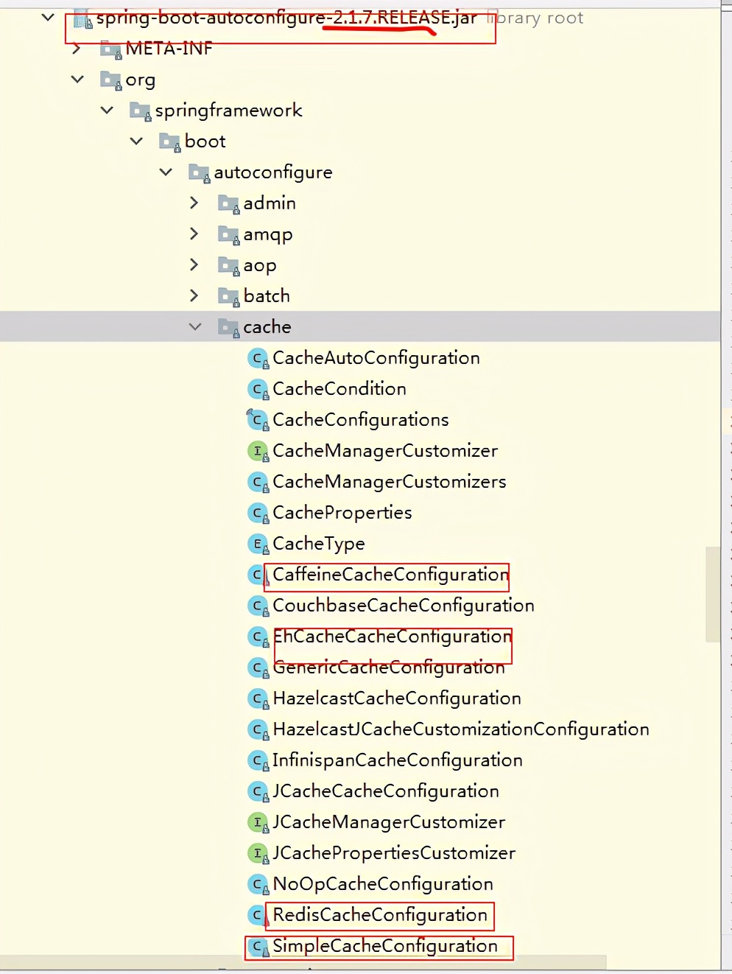Image resolution: width=732 pixels, height=974 pixels.
Task: Click the interface icon beside JCacheManagerCustomizer
Action: (x=258, y=823)
